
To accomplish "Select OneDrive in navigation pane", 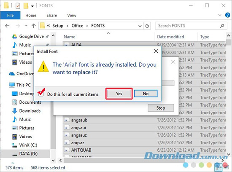I will tap(25, 73).
